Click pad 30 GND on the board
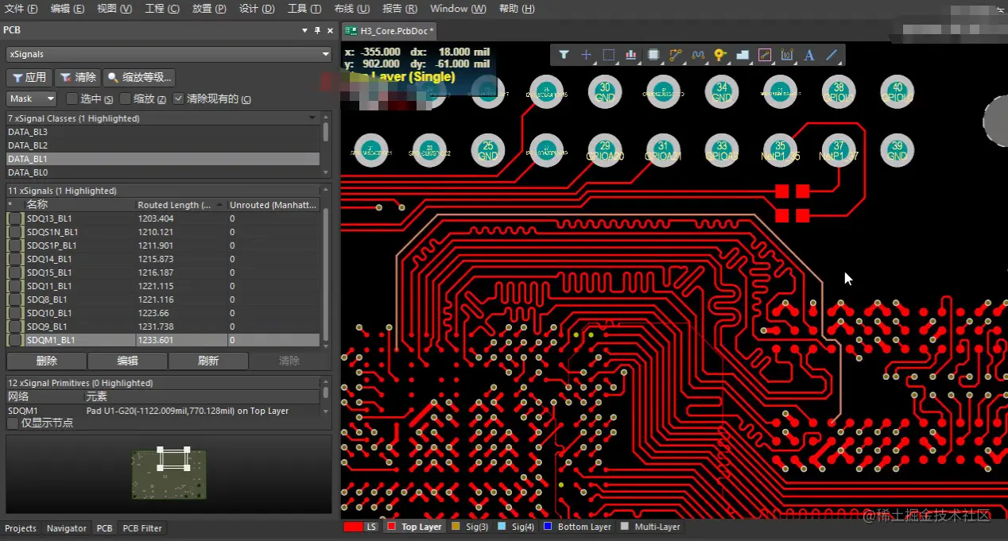 (x=604, y=92)
